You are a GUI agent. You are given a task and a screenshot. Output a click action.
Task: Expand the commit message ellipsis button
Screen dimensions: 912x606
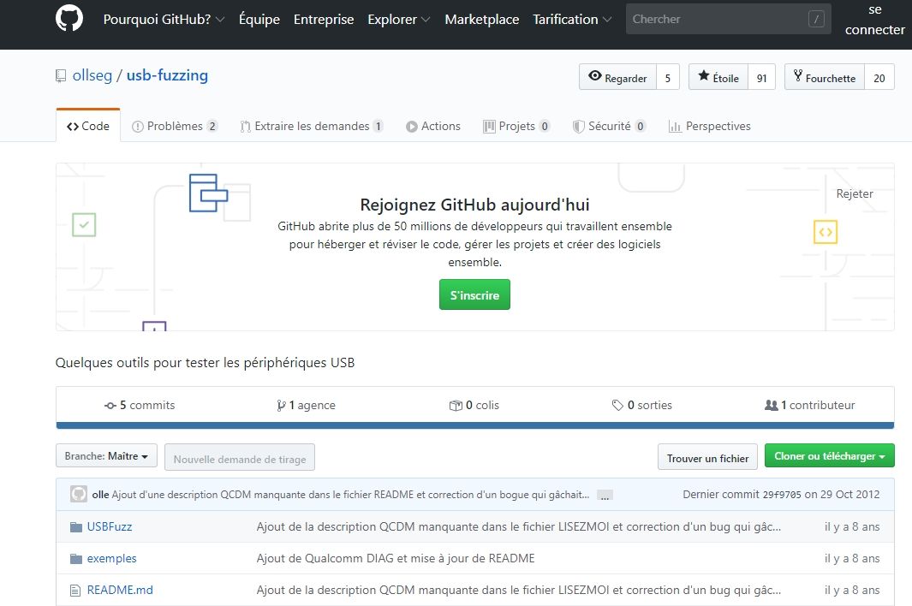click(x=605, y=496)
